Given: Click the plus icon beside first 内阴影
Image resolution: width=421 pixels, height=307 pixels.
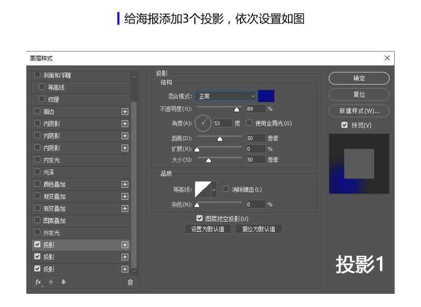Looking at the screenshot, I should click(125, 124).
